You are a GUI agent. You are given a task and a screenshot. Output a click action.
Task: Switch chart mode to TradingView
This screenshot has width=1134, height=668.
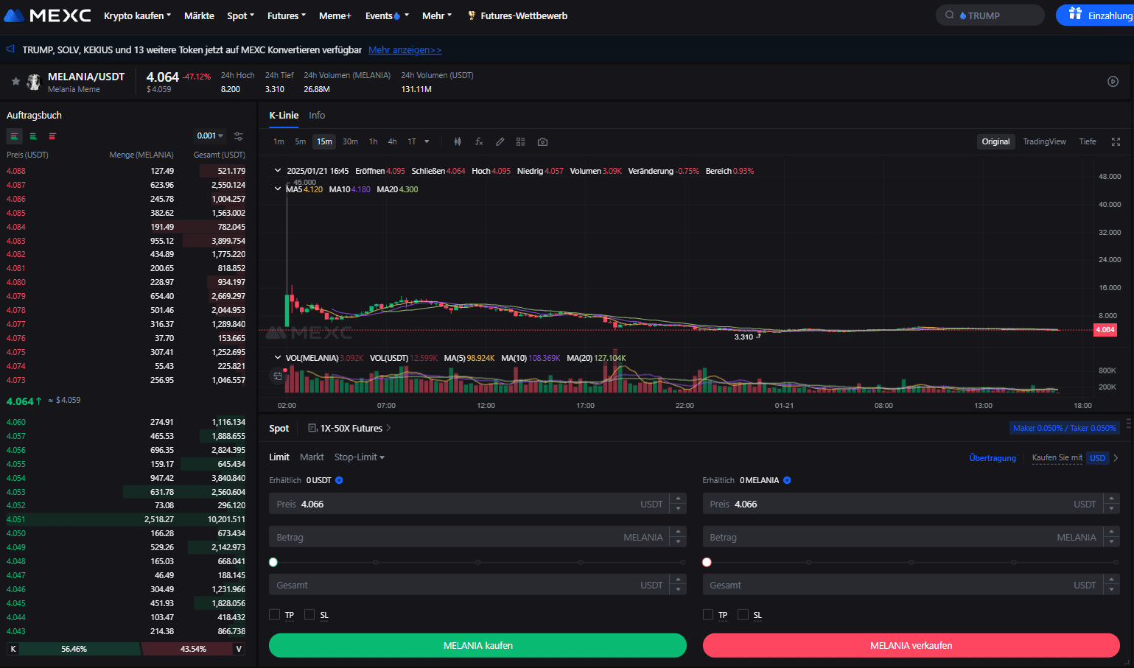click(x=1044, y=141)
